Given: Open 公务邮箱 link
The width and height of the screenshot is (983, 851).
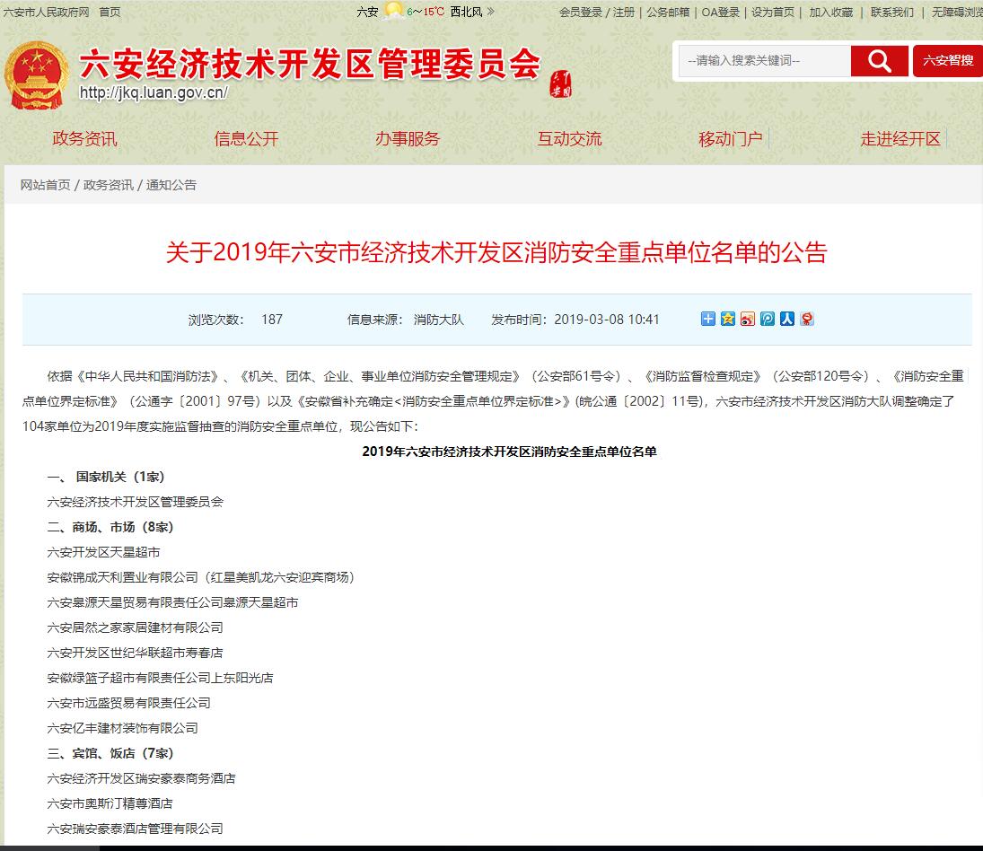Looking at the screenshot, I should (668, 12).
